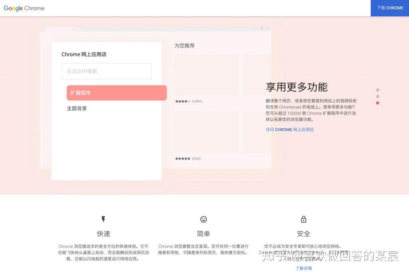Click the 下载 CHROME button

[390, 8]
